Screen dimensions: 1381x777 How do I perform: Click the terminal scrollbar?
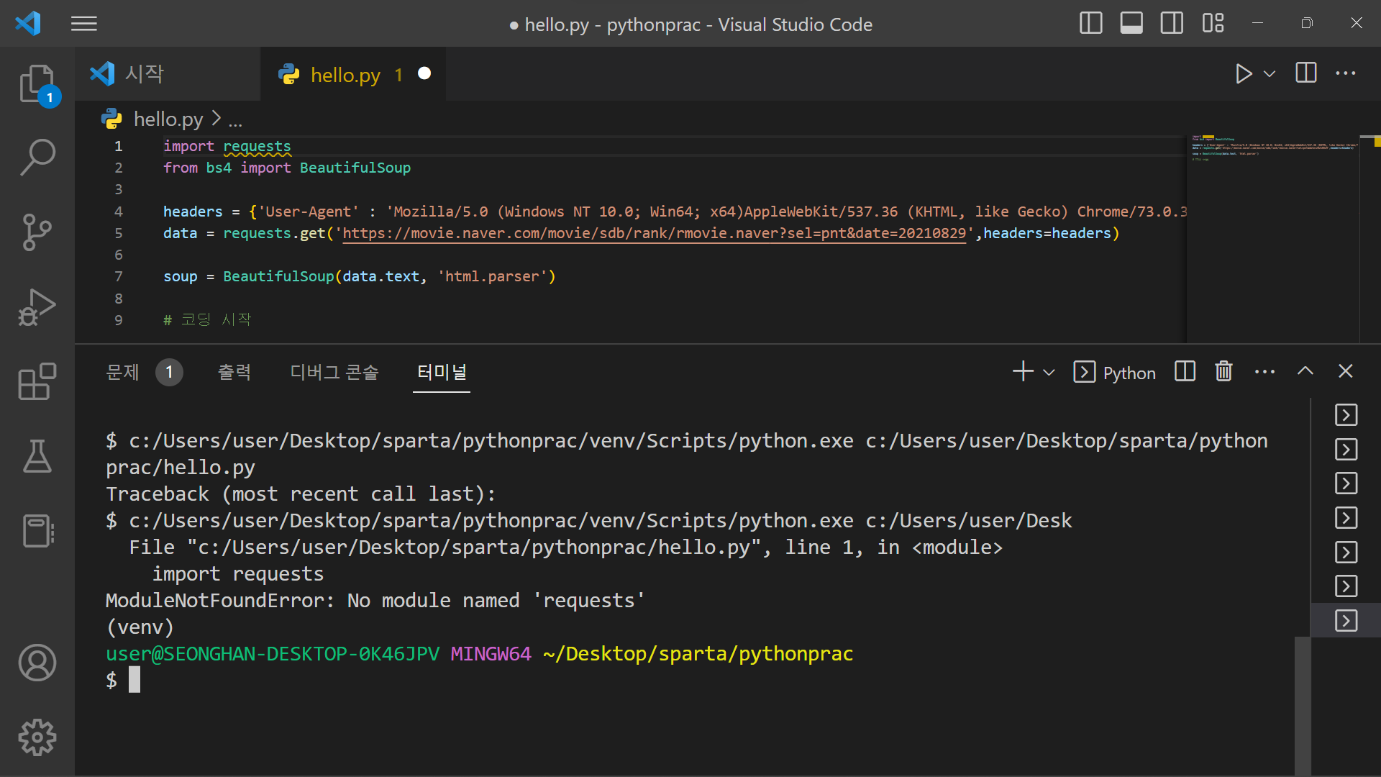(x=1302, y=705)
